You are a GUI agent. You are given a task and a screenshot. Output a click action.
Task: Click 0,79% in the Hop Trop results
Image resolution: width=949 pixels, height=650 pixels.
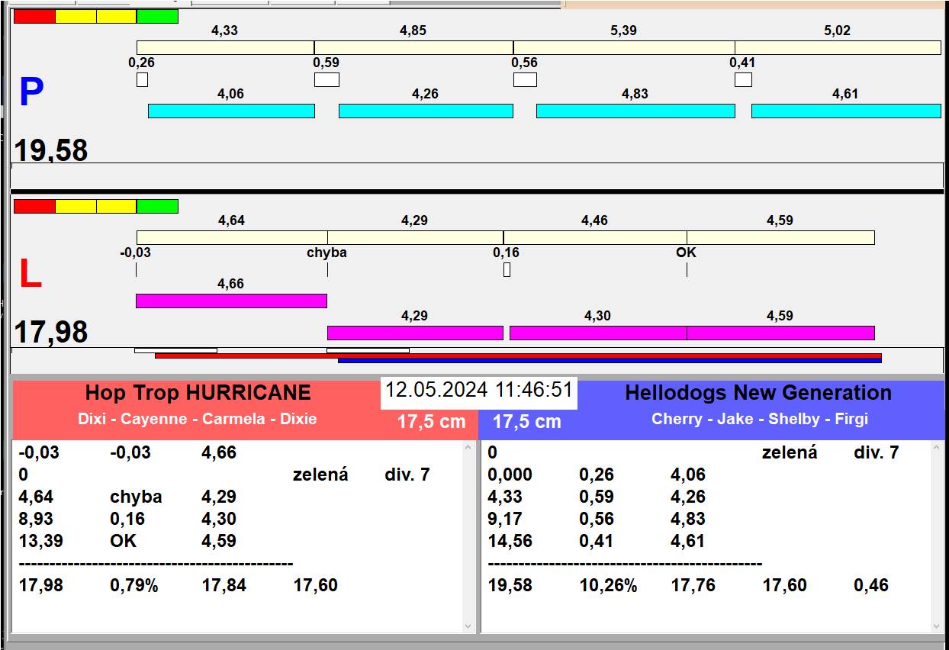(x=134, y=586)
